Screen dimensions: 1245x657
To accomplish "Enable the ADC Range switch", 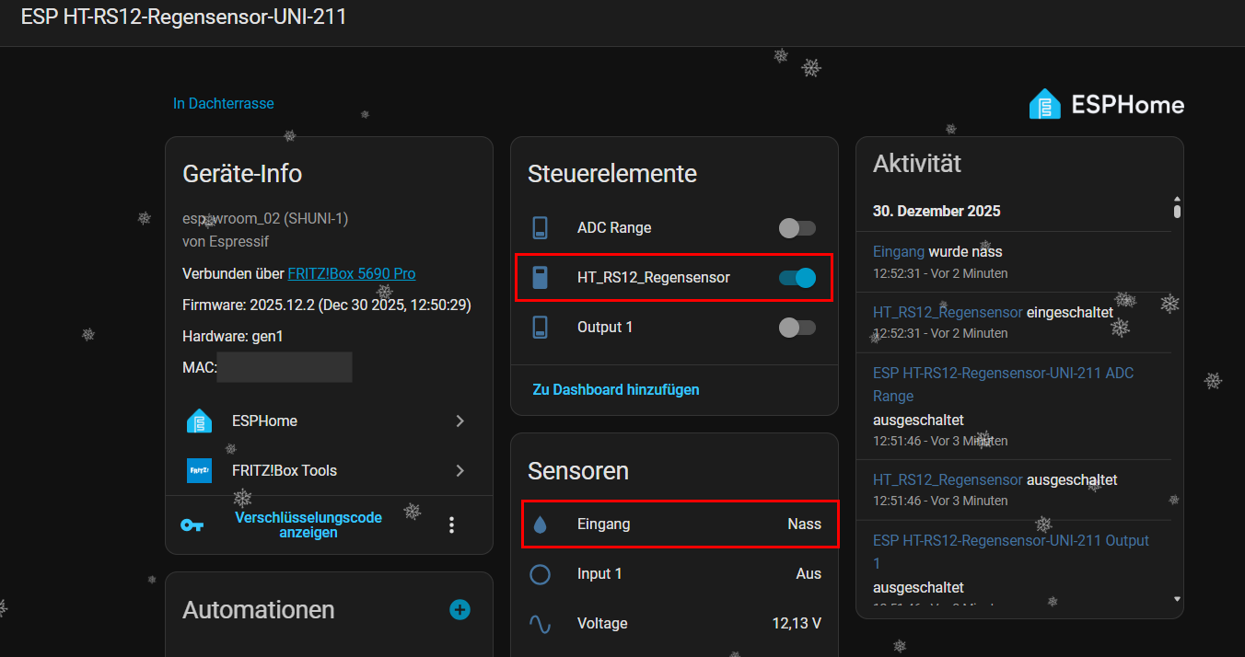I will [x=797, y=228].
